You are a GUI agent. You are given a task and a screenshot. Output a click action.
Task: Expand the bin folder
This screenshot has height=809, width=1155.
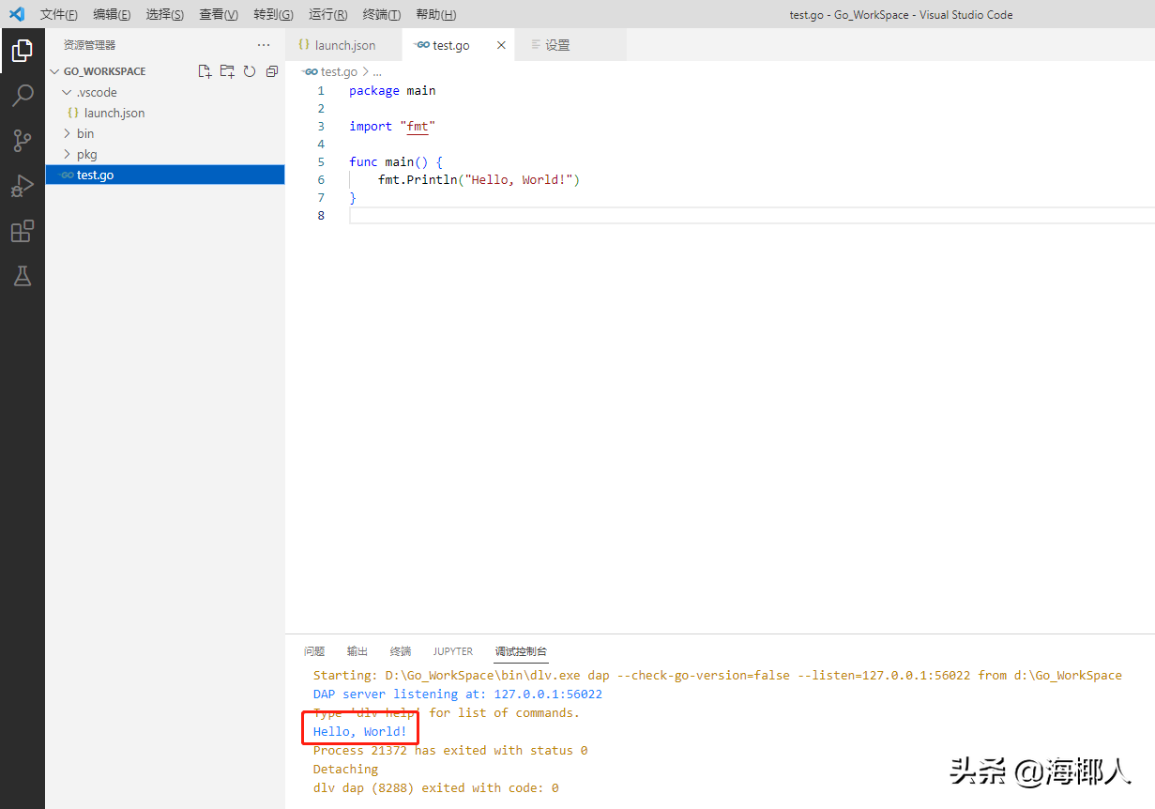pyautogui.click(x=84, y=132)
